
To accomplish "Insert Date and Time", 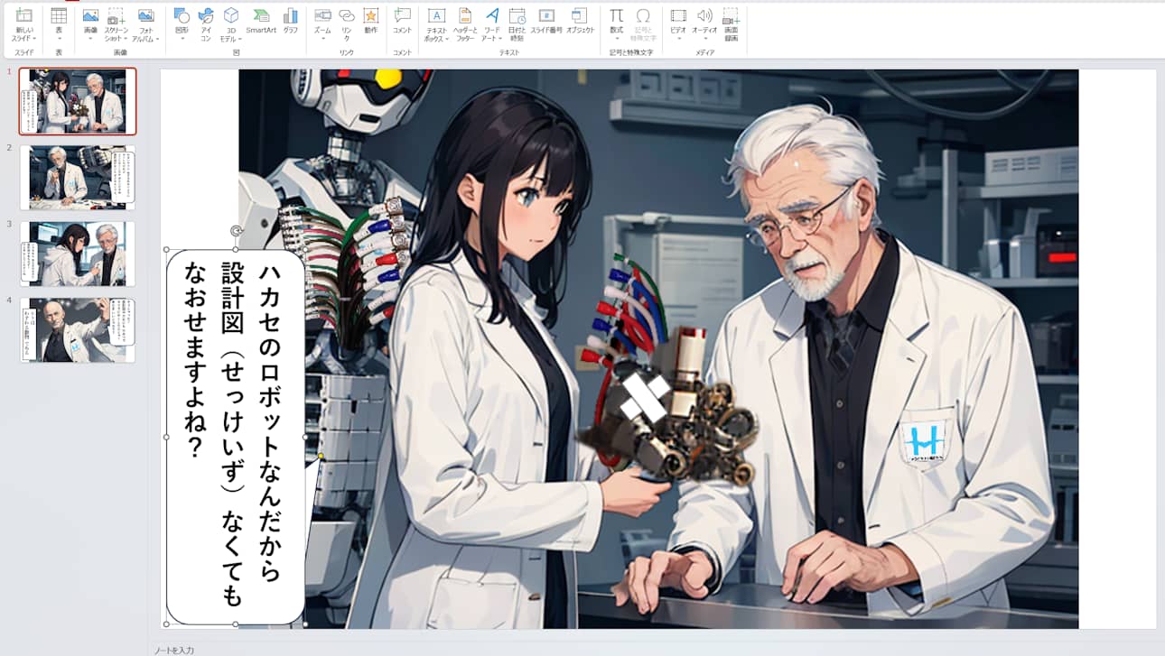I will click(518, 23).
